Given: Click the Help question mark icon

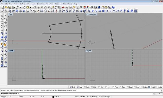Looking at the screenshot, I should (113, 7).
